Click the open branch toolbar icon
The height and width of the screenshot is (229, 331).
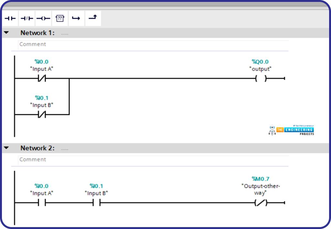click(x=76, y=18)
